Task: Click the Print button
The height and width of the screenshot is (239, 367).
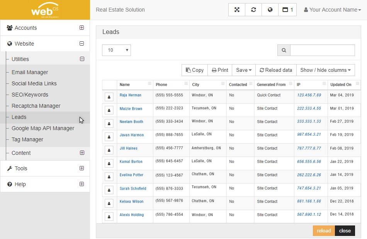Action: (x=220, y=70)
